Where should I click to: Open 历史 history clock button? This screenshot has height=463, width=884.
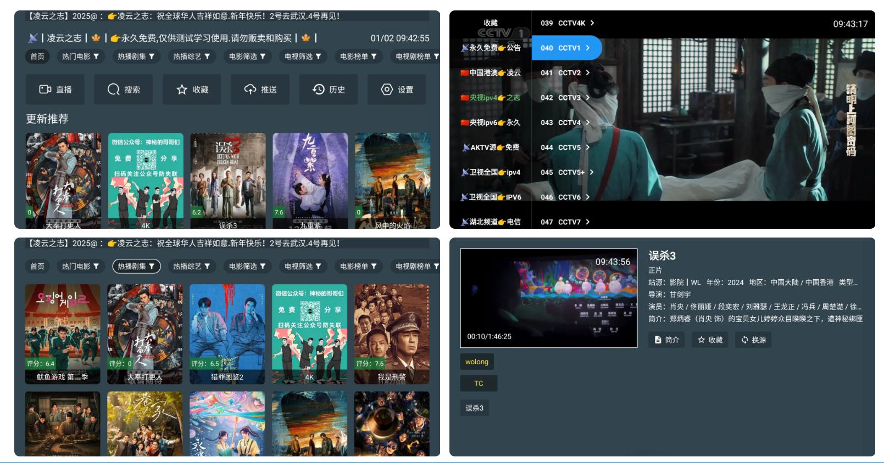click(329, 89)
